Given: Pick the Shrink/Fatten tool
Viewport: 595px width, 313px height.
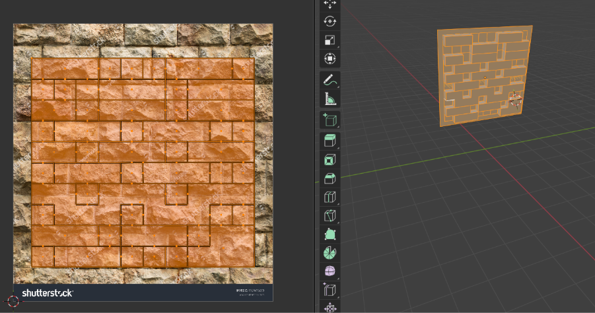Looking at the screenshot, I should (x=329, y=308).
